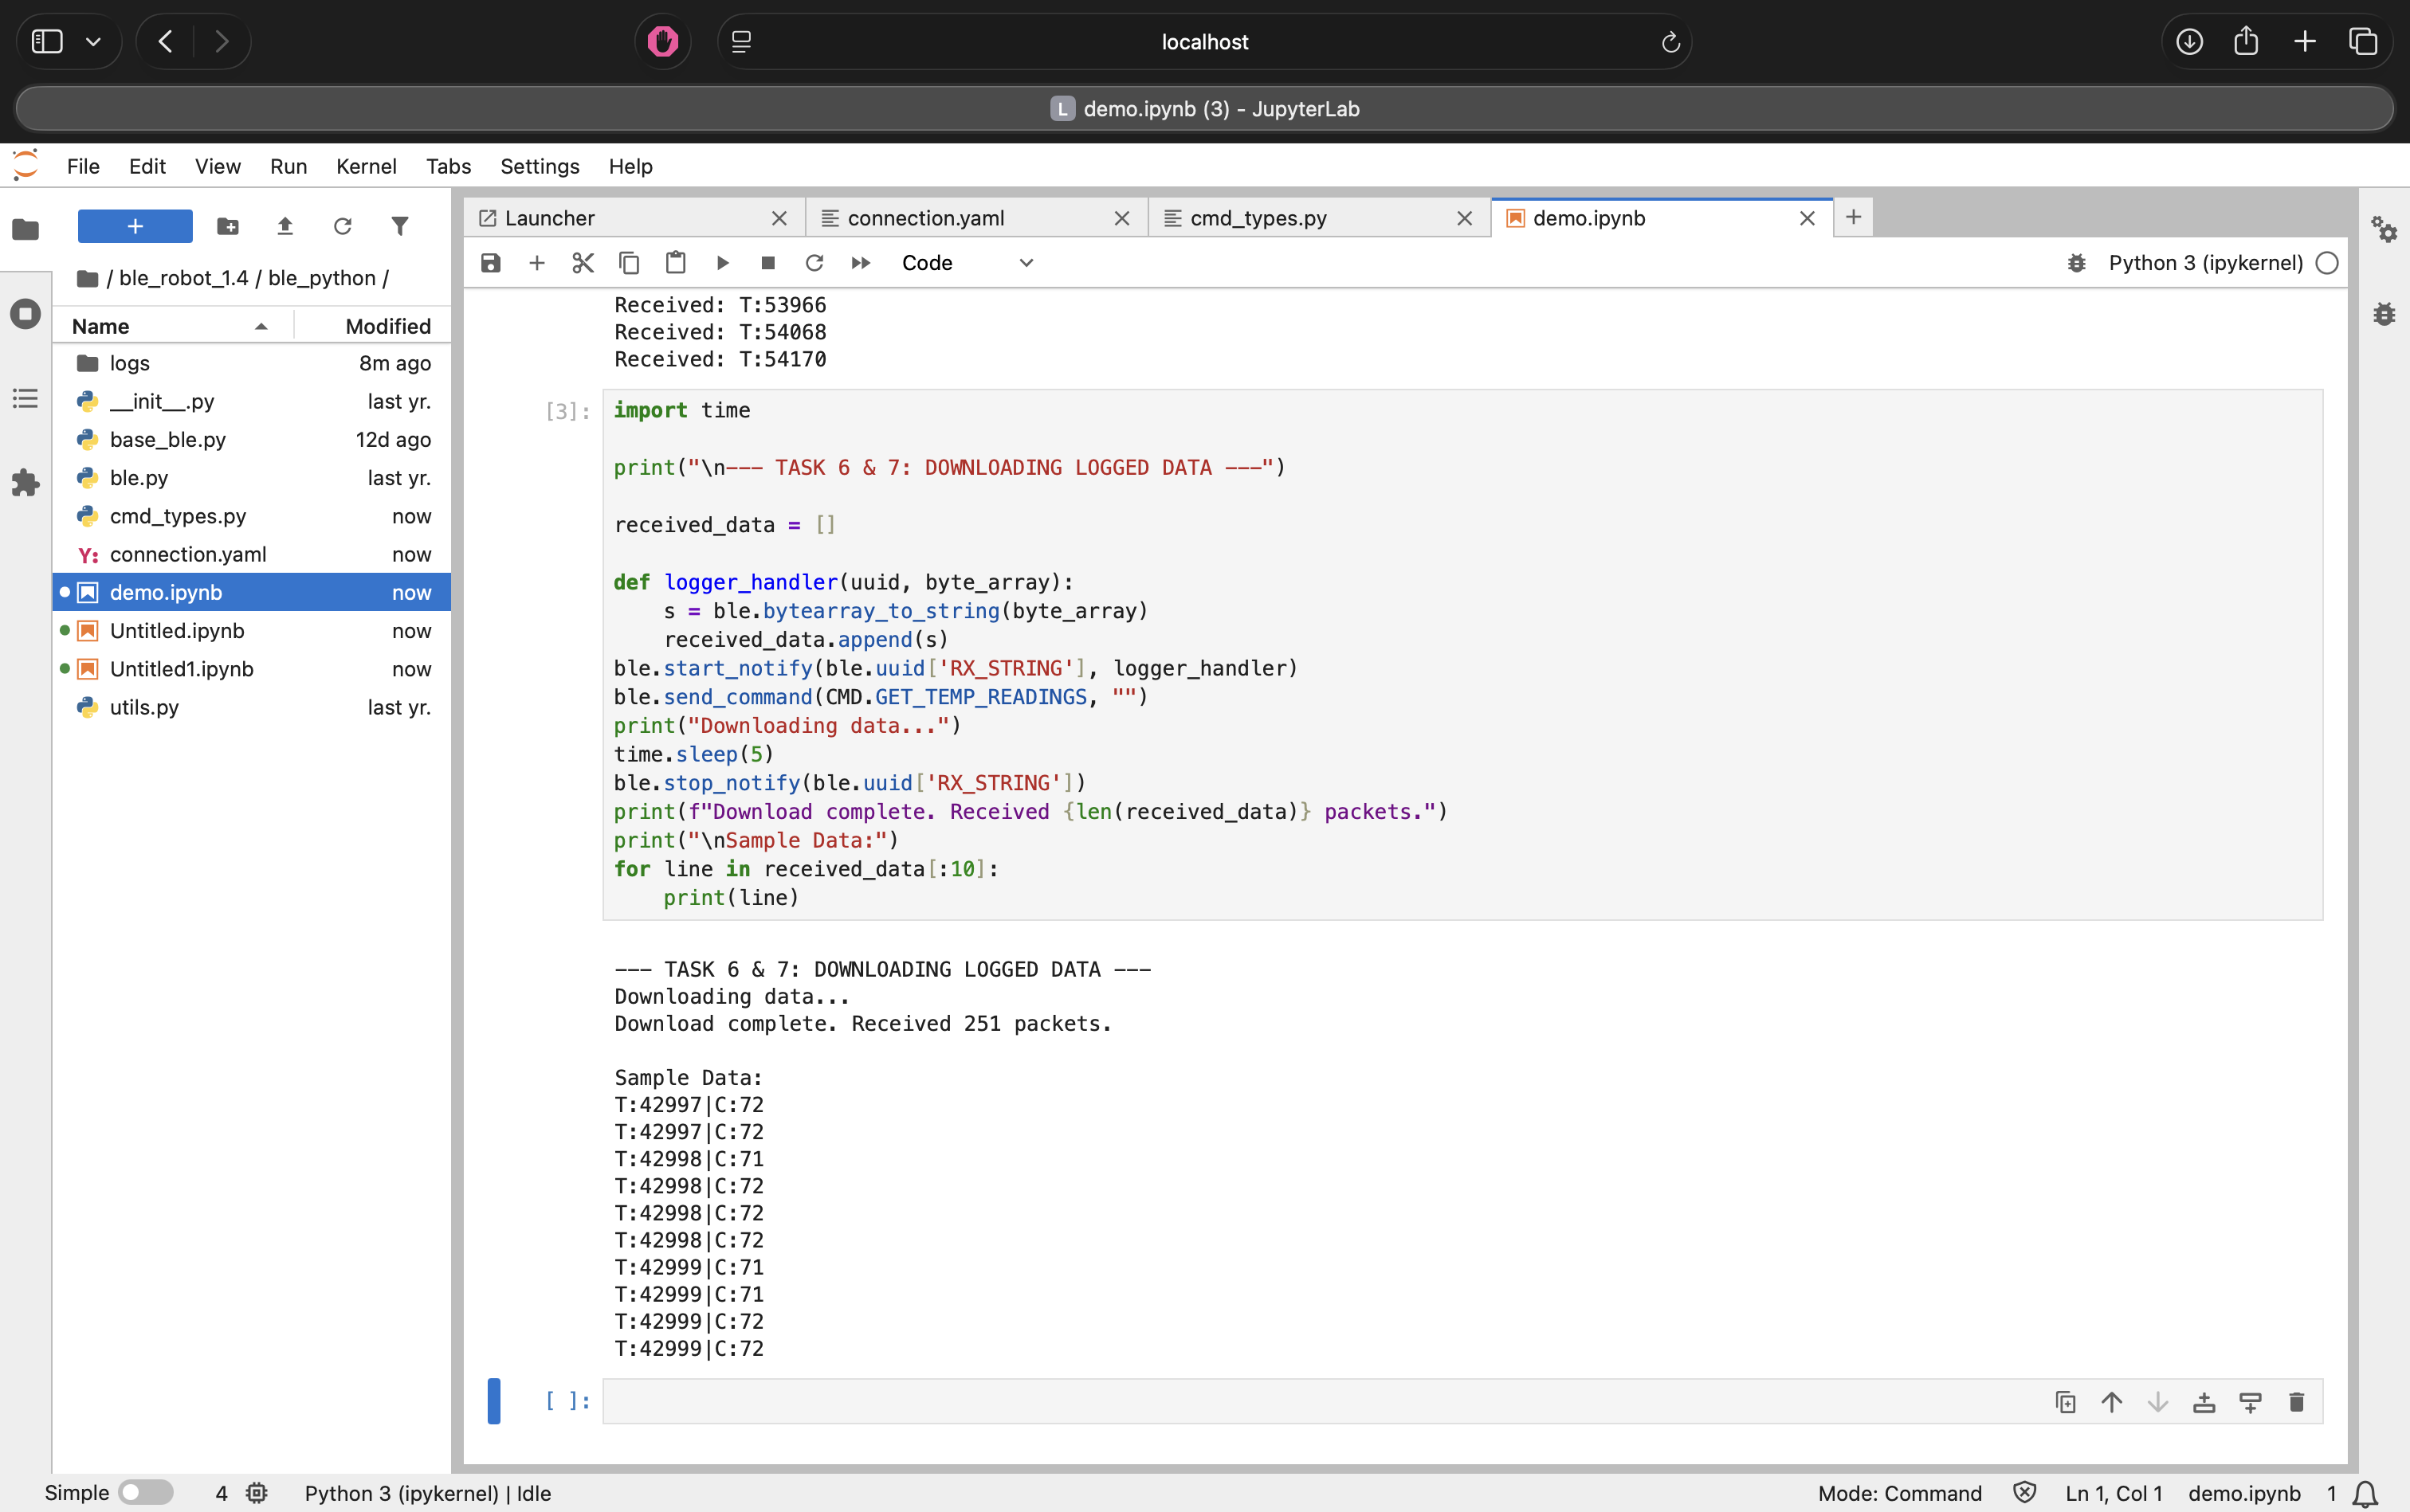
Task: Paste a cell from the clipboard
Action: (677, 262)
